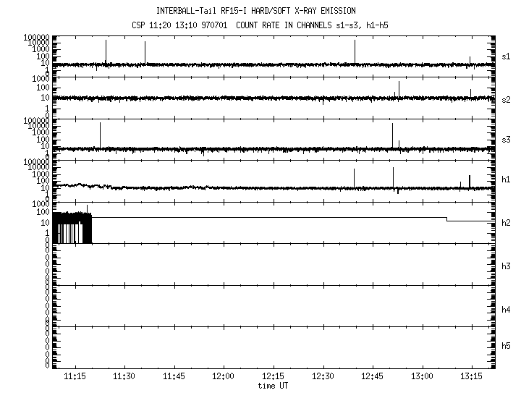This screenshot has height=398, width=521.
Task: Click the 13:15 time tick label
Action: click(x=472, y=377)
